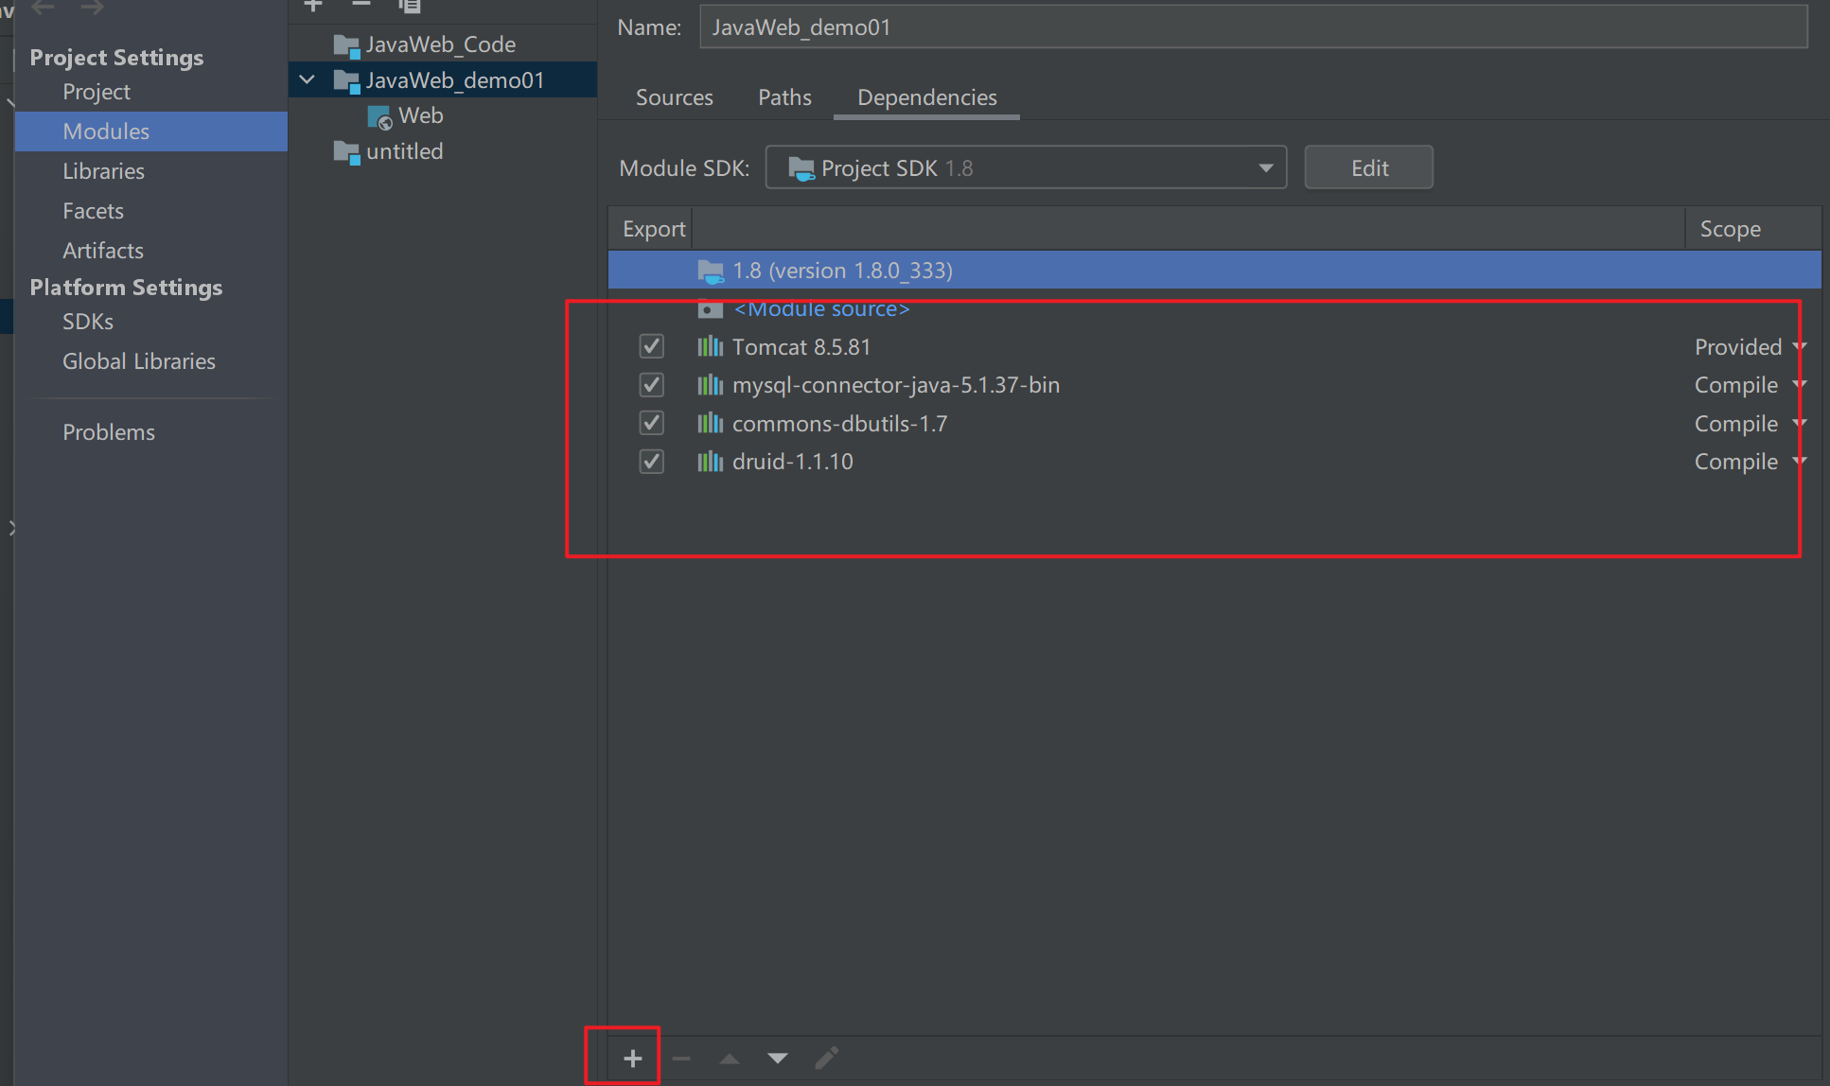Click the edit pencil icon
This screenshot has width=1830, height=1086.
(827, 1058)
